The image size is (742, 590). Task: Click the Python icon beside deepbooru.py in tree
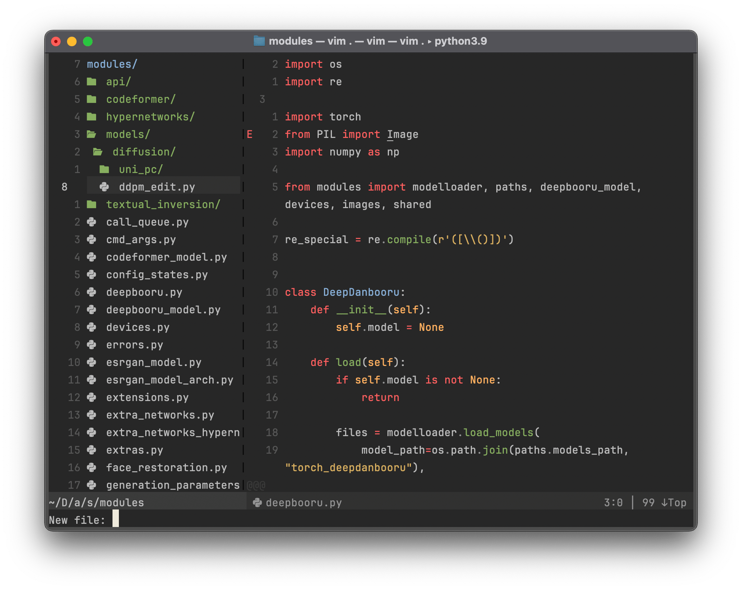[x=92, y=292]
